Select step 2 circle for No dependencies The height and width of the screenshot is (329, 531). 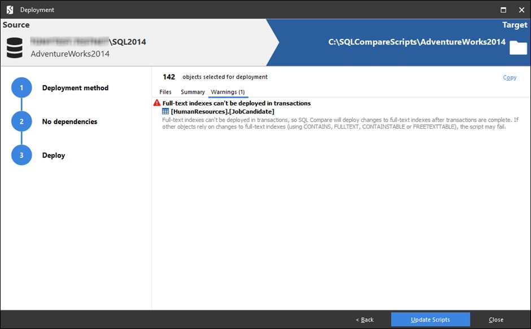point(21,121)
